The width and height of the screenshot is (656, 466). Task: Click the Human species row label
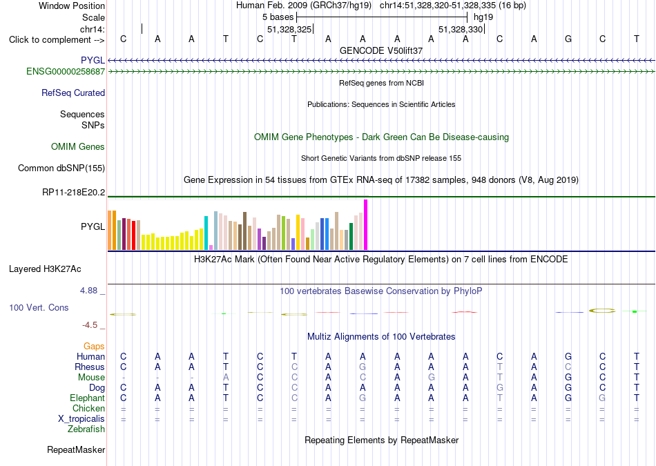pos(90,356)
